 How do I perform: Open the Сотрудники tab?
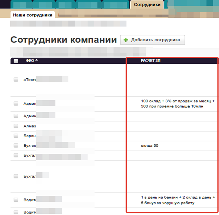(147, 5)
